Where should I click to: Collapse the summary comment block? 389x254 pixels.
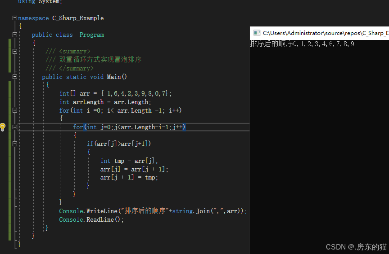[x=15, y=52]
